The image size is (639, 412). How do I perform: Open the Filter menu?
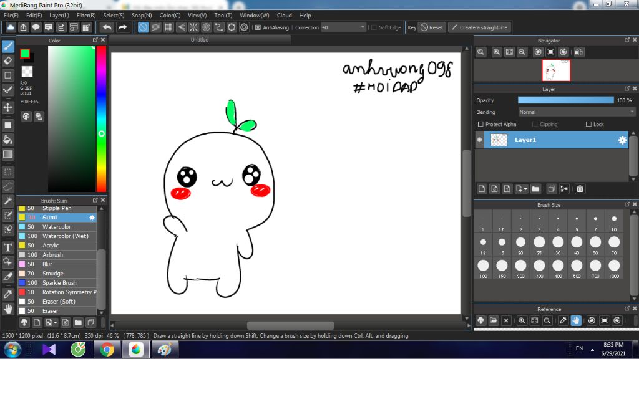[x=86, y=15]
